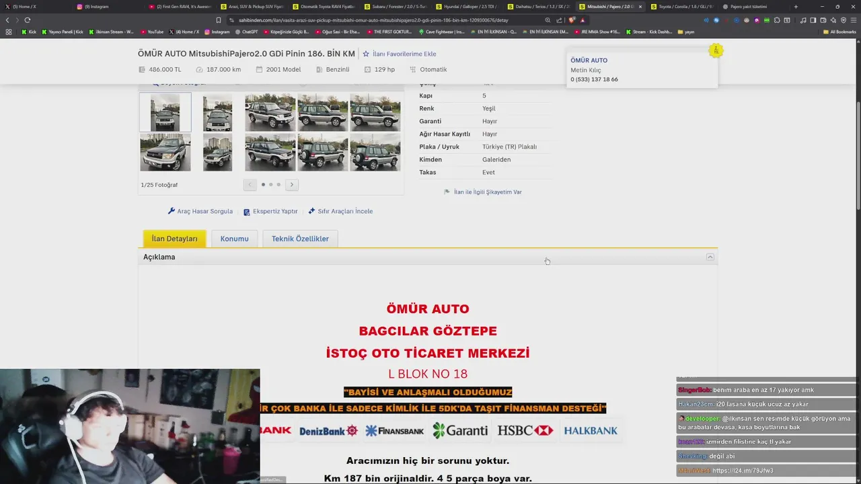Open ÖMÜR AUTO seller name link
Screen dimensions: 861x484
pyautogui.click(x=589, y=61)
